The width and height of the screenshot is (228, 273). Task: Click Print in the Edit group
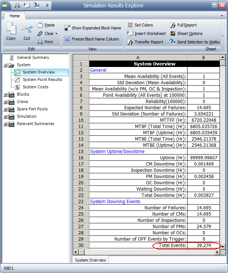pyautogui.click(x=45, y=42)
